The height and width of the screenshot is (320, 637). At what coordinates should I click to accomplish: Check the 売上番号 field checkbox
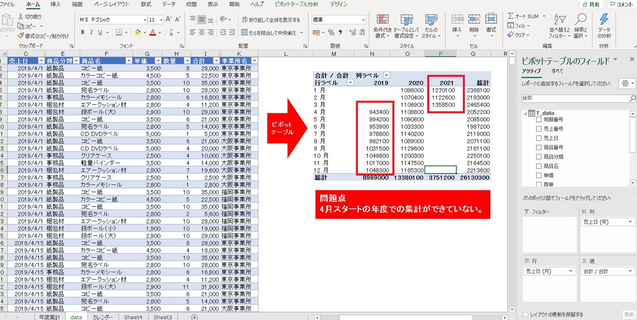pyautogui.click(x=538, y=129)
